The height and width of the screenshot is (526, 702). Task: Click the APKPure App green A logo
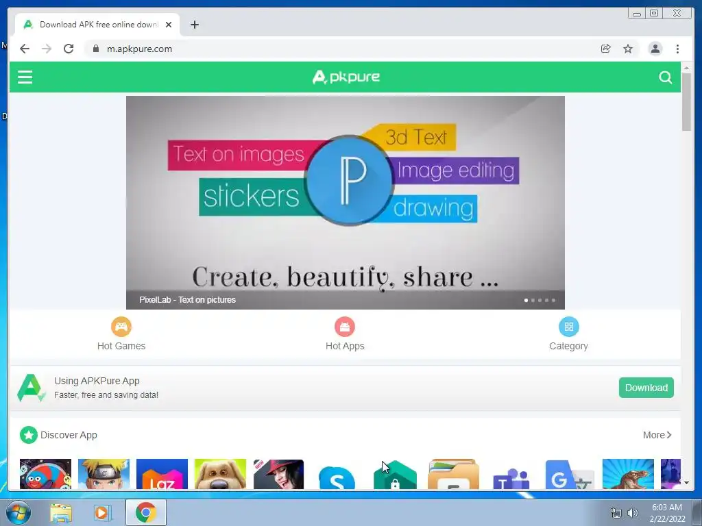tap(31, 388)
